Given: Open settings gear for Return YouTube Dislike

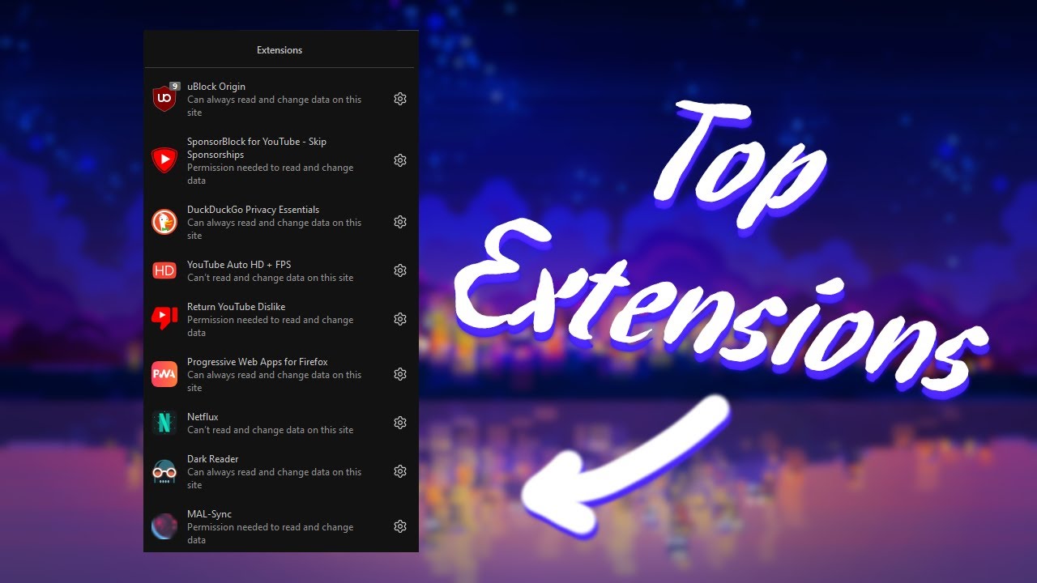Looking at the screenshot, I should click(x=400, y=319).
